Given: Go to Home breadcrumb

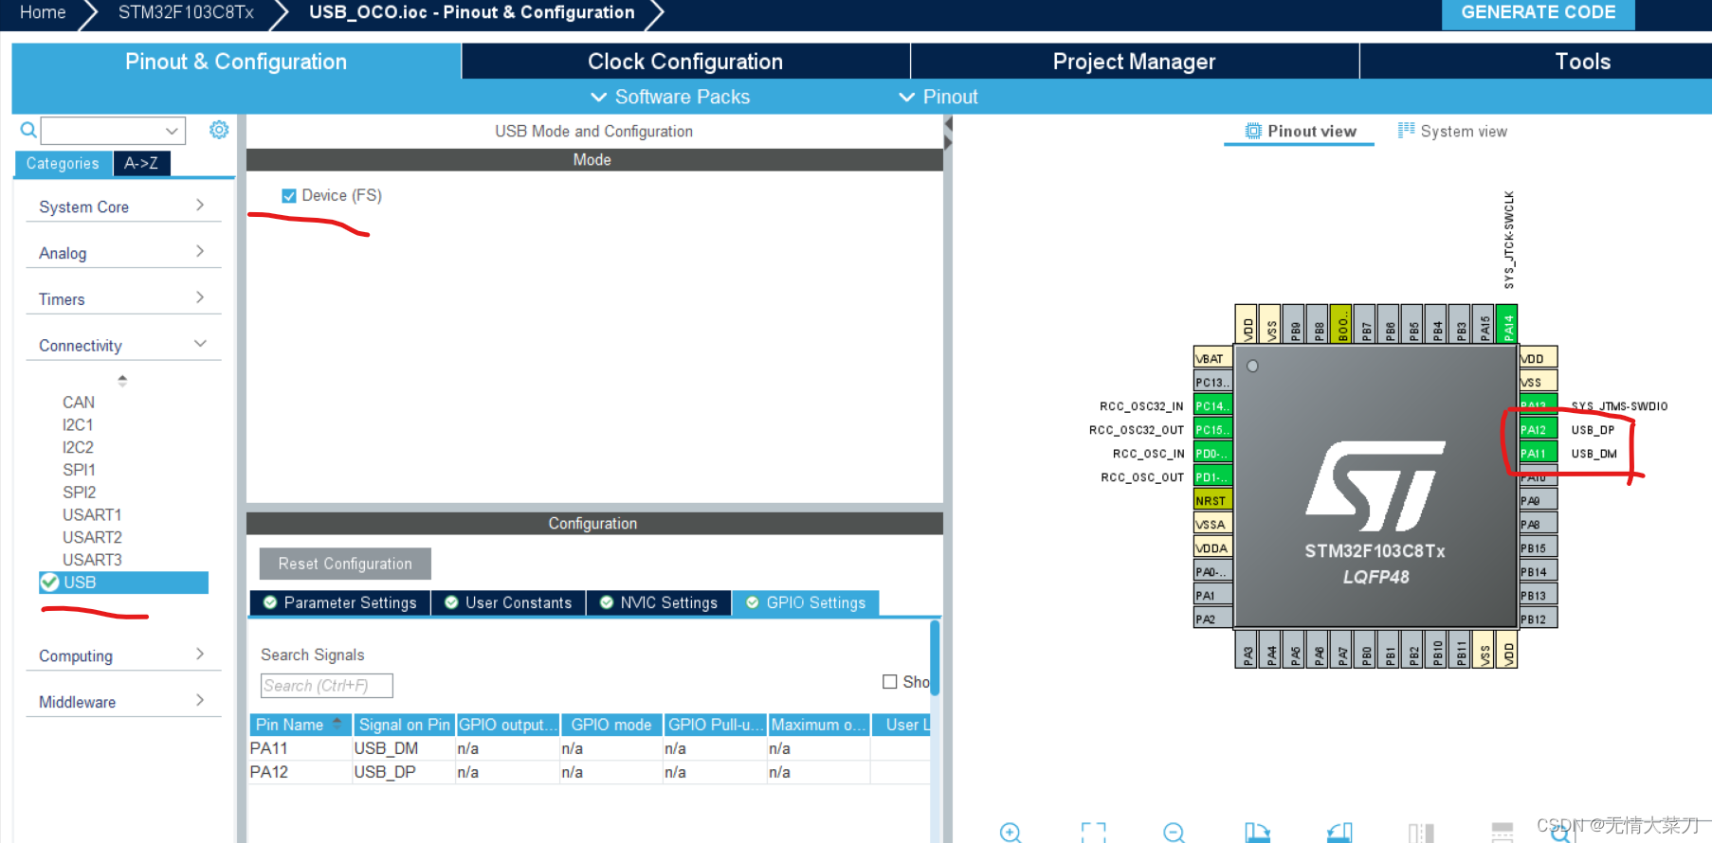Looking at the screenshot, I should (43, 12).
